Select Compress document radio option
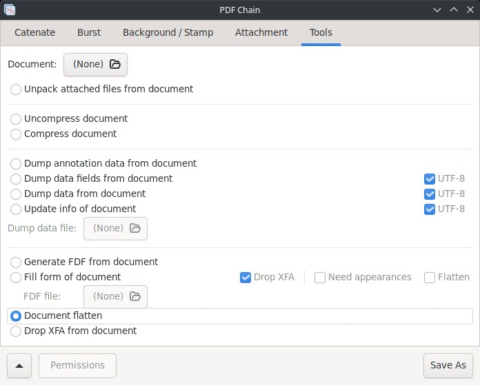480x385 pixels. click(x=16, y=134)
